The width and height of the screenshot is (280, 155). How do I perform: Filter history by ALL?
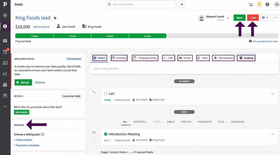125,122
